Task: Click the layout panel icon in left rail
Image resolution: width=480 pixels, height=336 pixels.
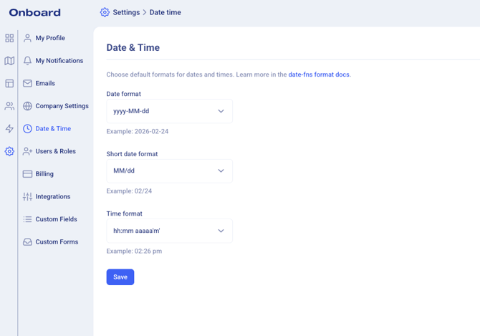Action: pyautogui.click(x=9, y=83)
